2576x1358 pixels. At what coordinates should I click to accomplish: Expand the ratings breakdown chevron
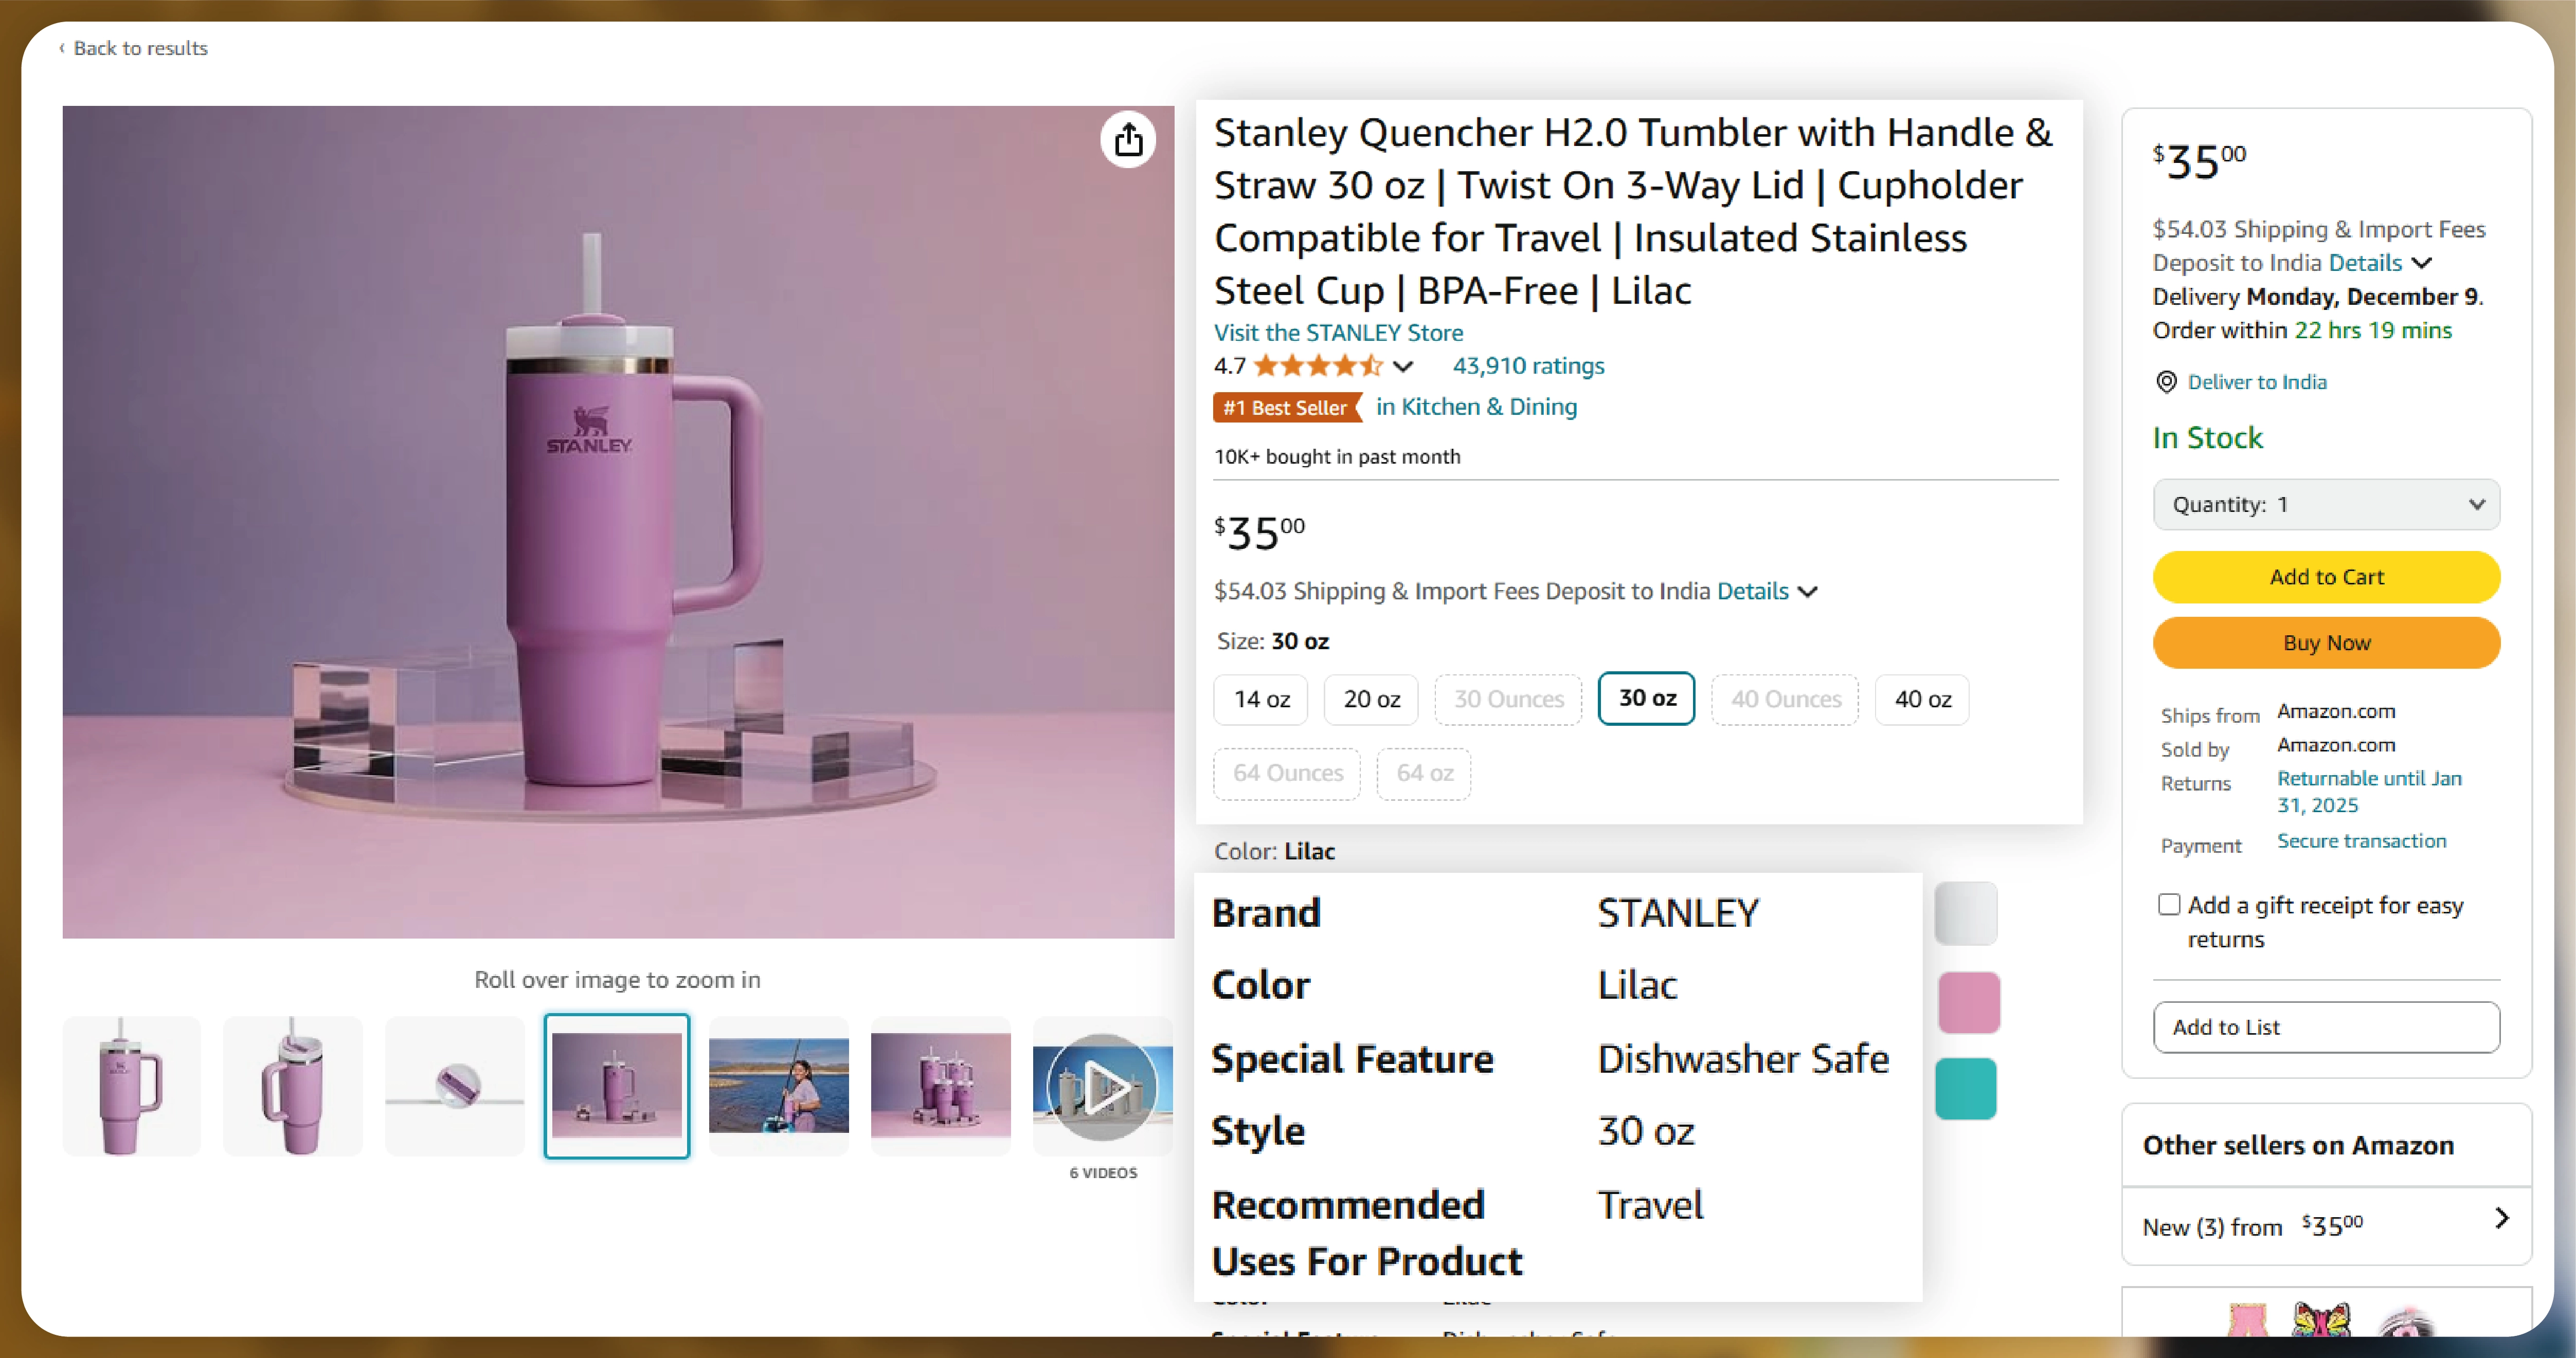tap(1404, 366)
